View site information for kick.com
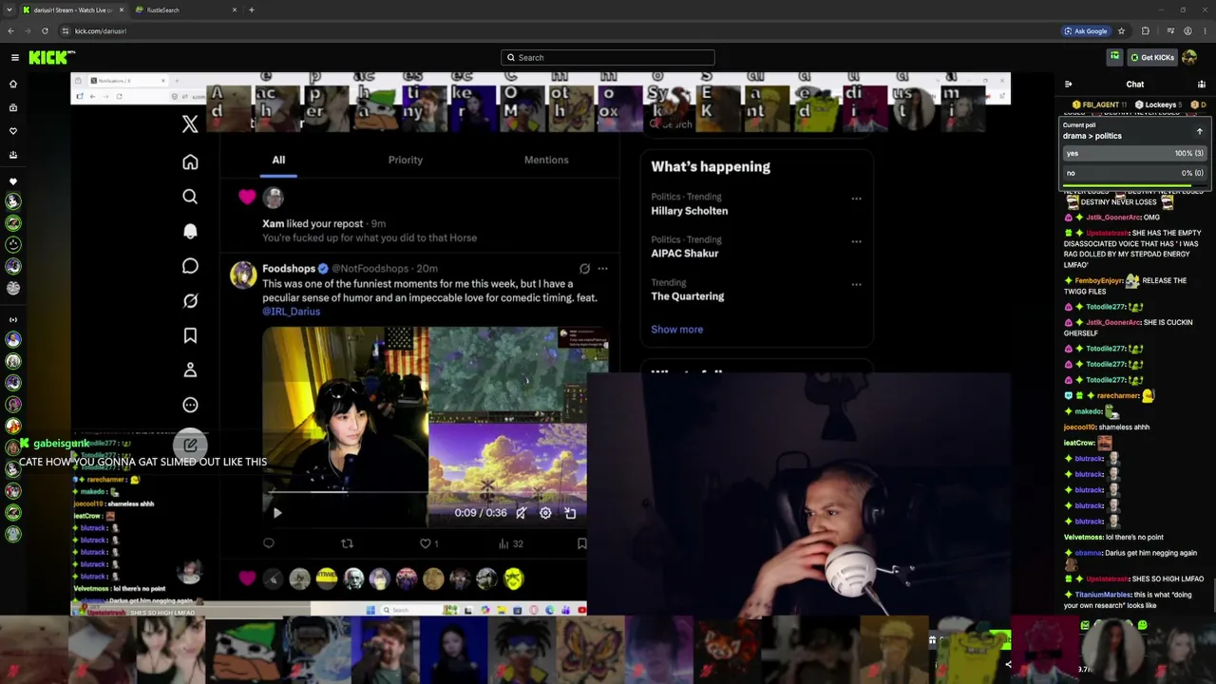Viewport: 1216px width, 684px height. click(65, 30)
